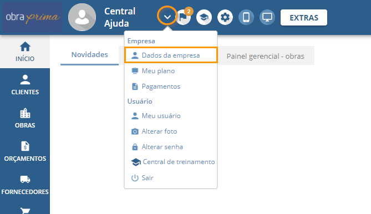Click the user avatar profile picture
Viewport: 371px width, 214px height.
(82, 17)
